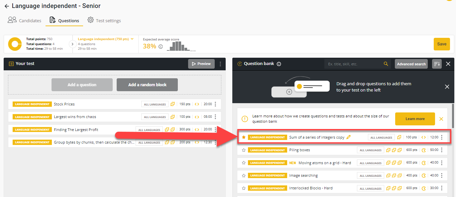456x197 pixels.
Task: Open the sort order icon in Question bank
Action: (437, 64)
